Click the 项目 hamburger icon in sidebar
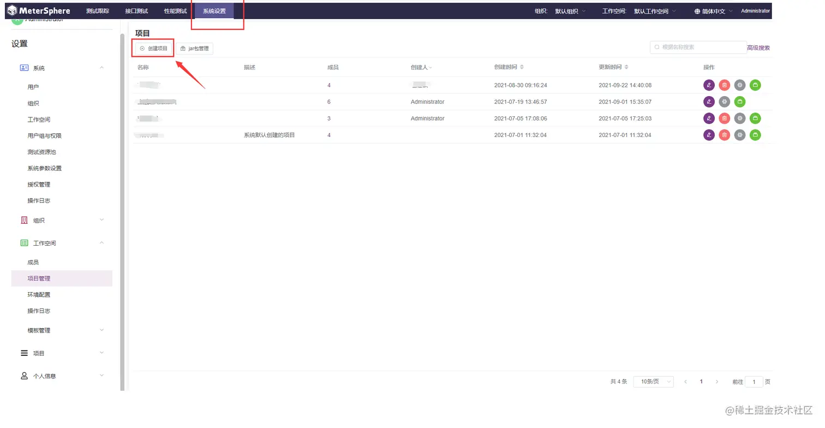Viewport: 825px width, 428px height. pos(24,353)
